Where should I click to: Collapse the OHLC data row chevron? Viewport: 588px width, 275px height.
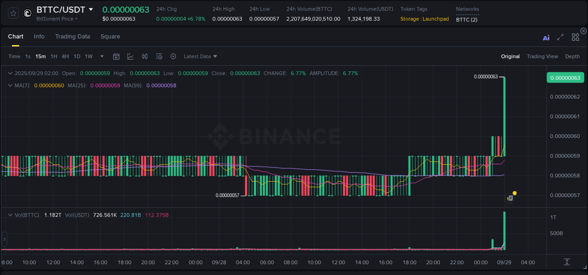tap(10, 73)
